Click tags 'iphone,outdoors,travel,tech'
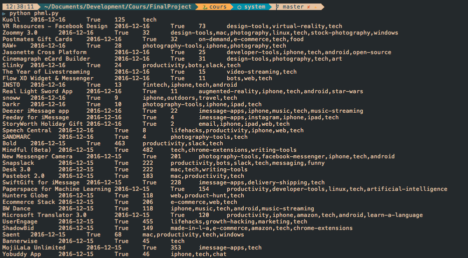Viewport: 468px width, 258px height. pyautogui.click(x=190, y=98)
